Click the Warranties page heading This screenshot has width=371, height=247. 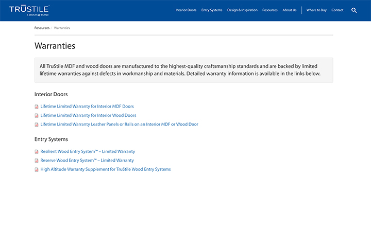click(x=55, y=46)
